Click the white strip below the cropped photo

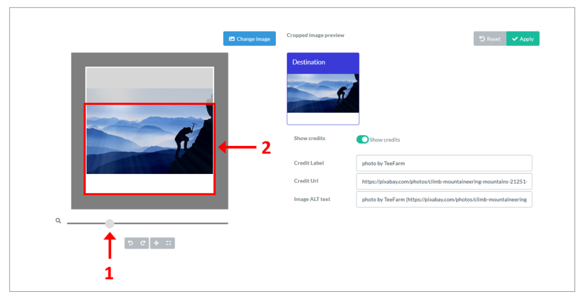coord(149,184)
